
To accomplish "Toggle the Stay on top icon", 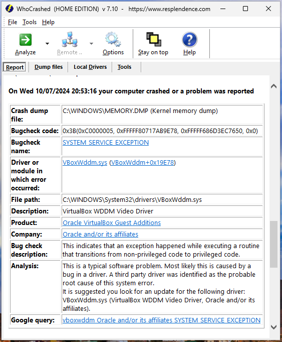I will click(154, 40).
